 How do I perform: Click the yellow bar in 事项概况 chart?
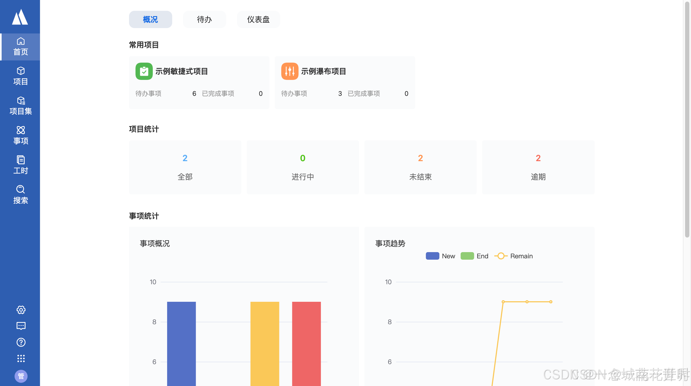(265, 344)
